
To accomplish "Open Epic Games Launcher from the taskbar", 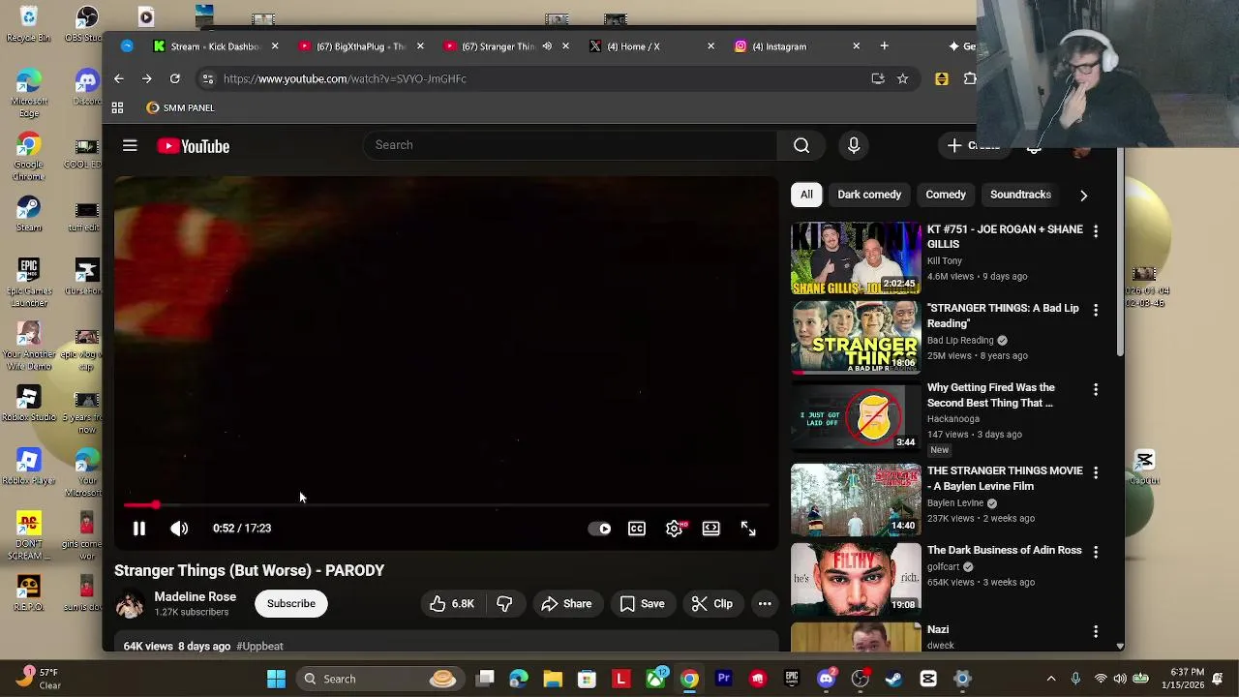I will (792, 679).
